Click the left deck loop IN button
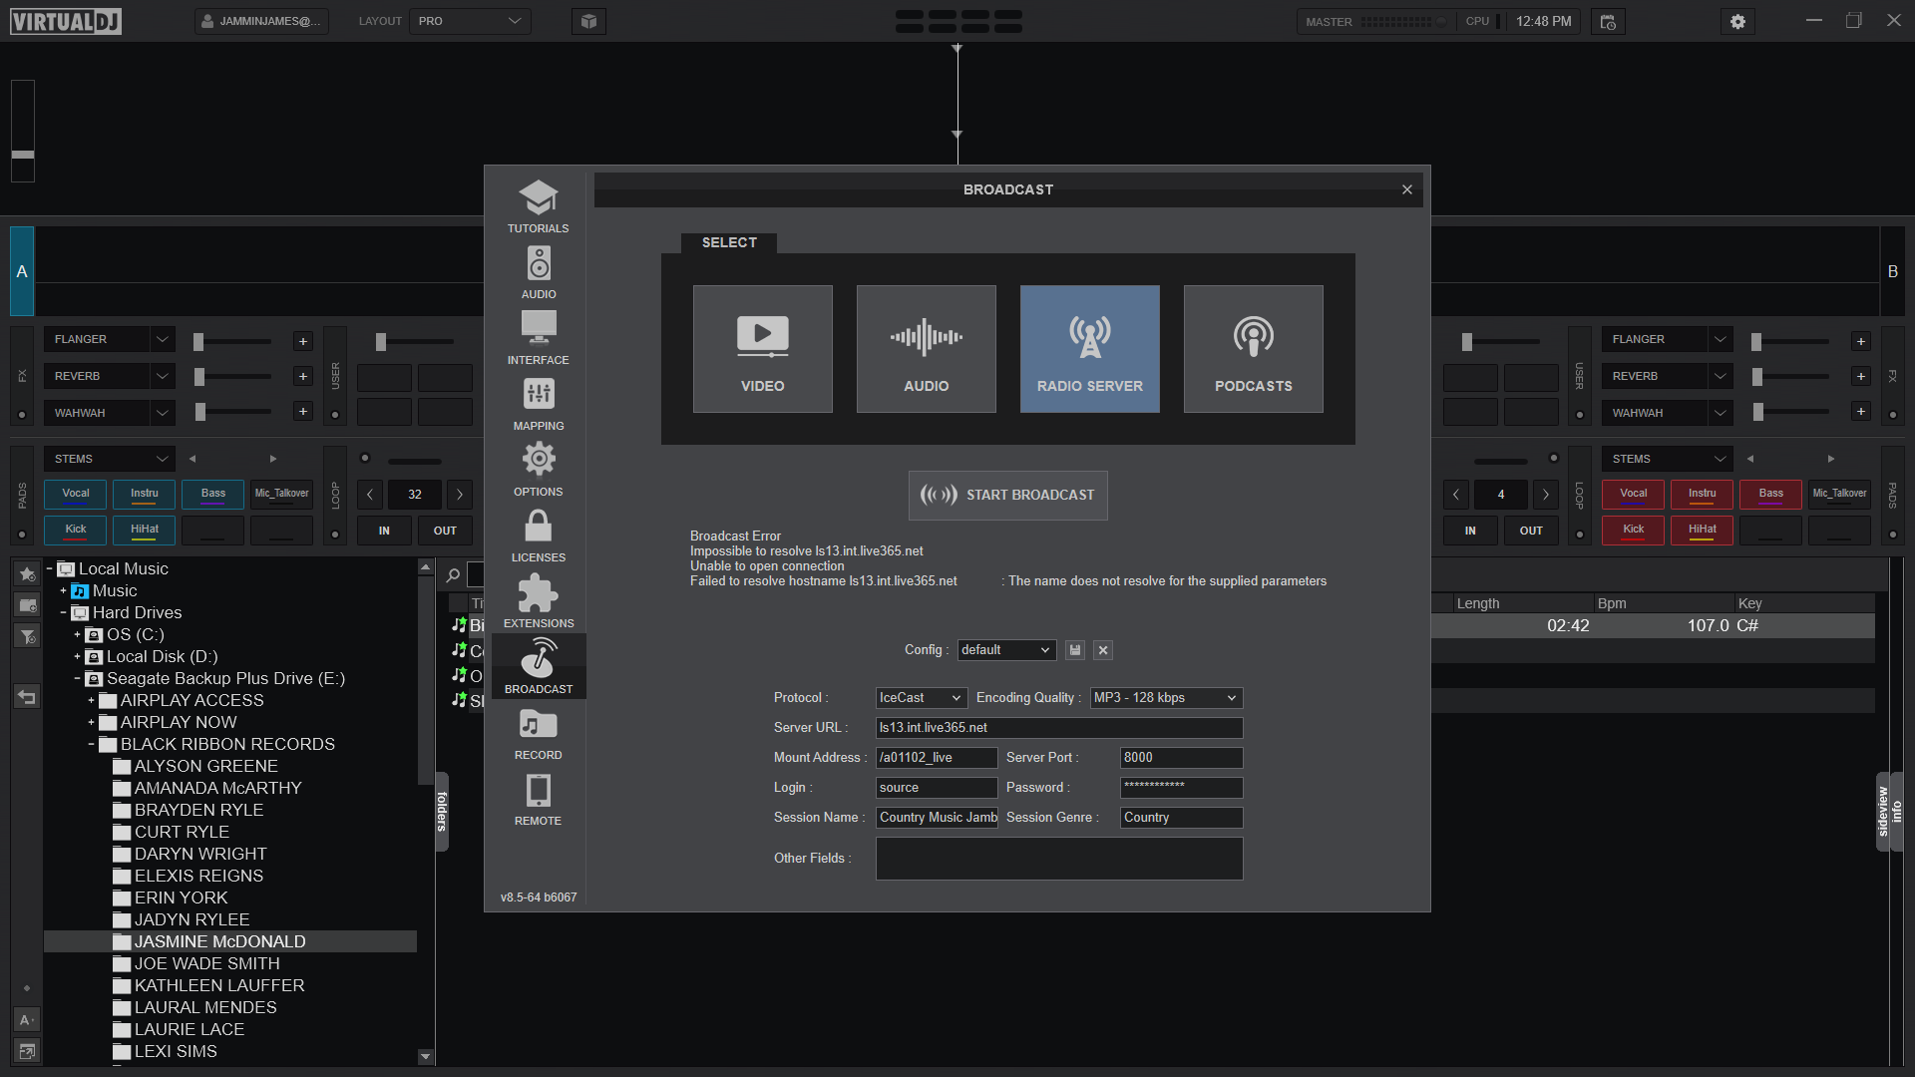 click(x=384, y=531)
